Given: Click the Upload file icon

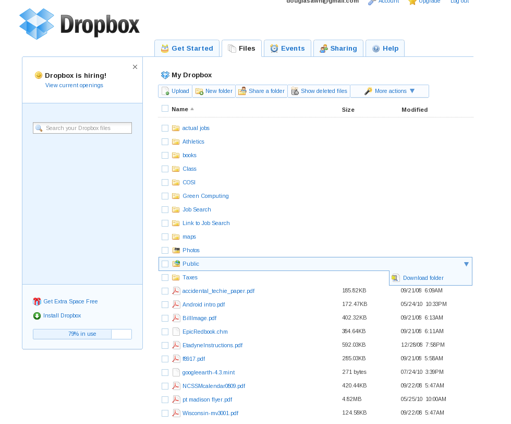Looking at the screenshot, I should click(166, 91).
